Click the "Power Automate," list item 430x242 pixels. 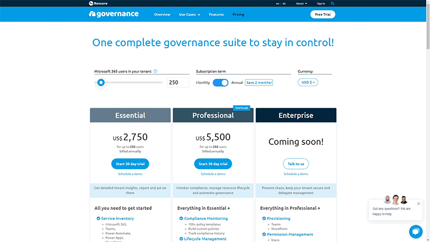pos(118,233)
